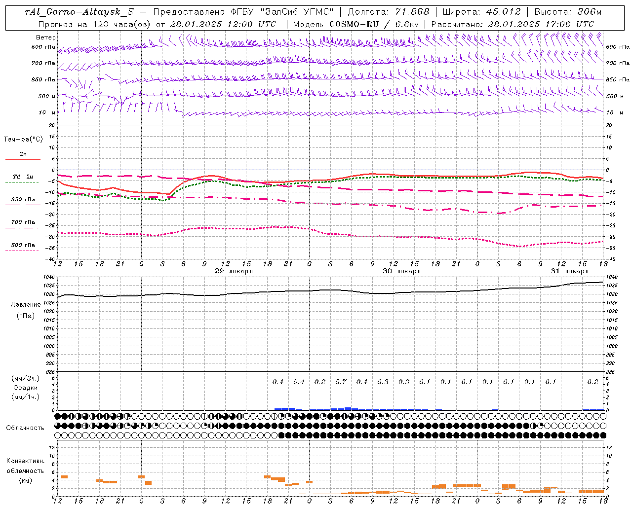632x505 pixels.
Task: Click the 0.7 precipitation amount value
Action: point(341,382)
